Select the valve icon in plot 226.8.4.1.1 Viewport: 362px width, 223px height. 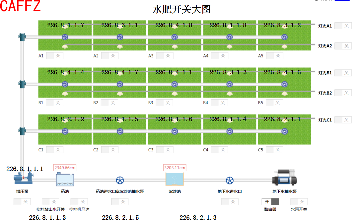(x=175, y=84)
